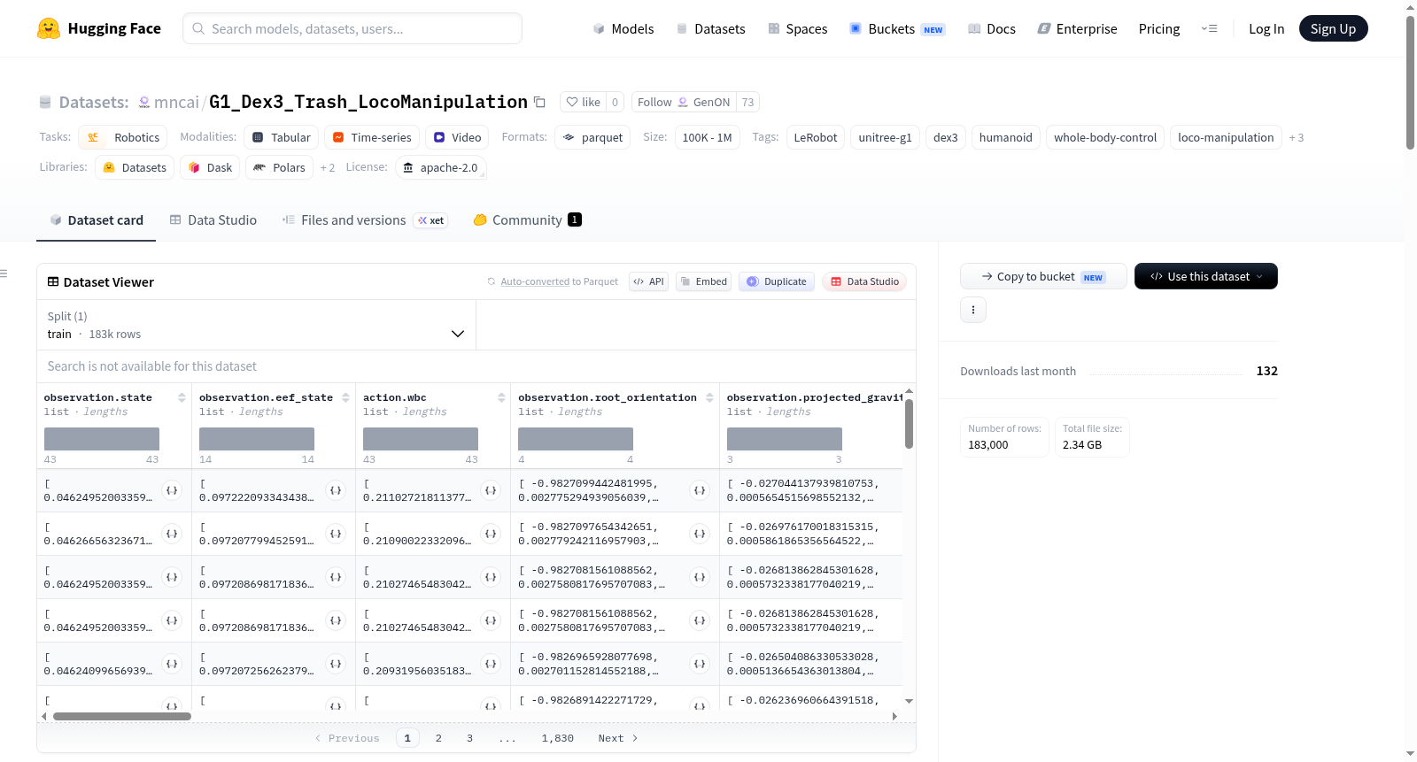The width and height of the screenshot is (1417, 762).
Task: Open the additional navigation menu icon
Action: [1209, 29]
